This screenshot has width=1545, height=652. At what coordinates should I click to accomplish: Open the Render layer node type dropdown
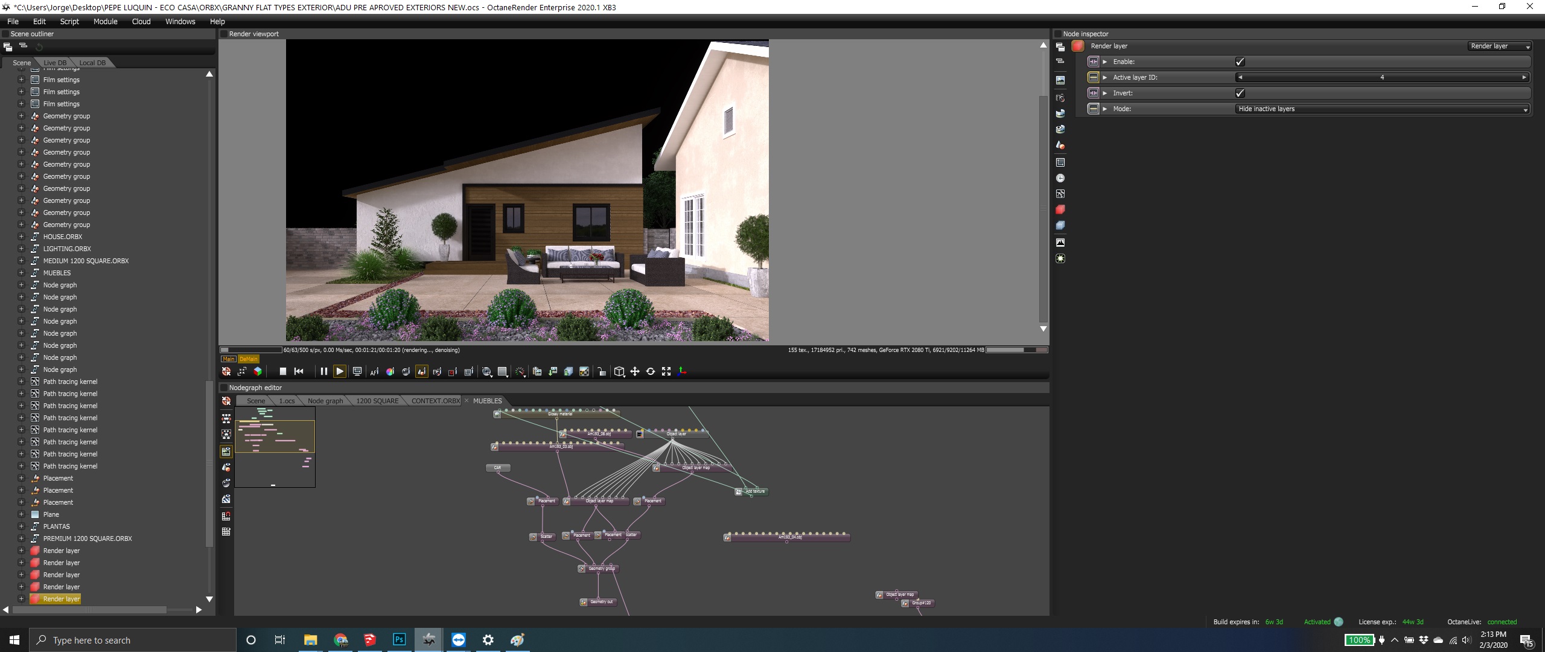1500,46
